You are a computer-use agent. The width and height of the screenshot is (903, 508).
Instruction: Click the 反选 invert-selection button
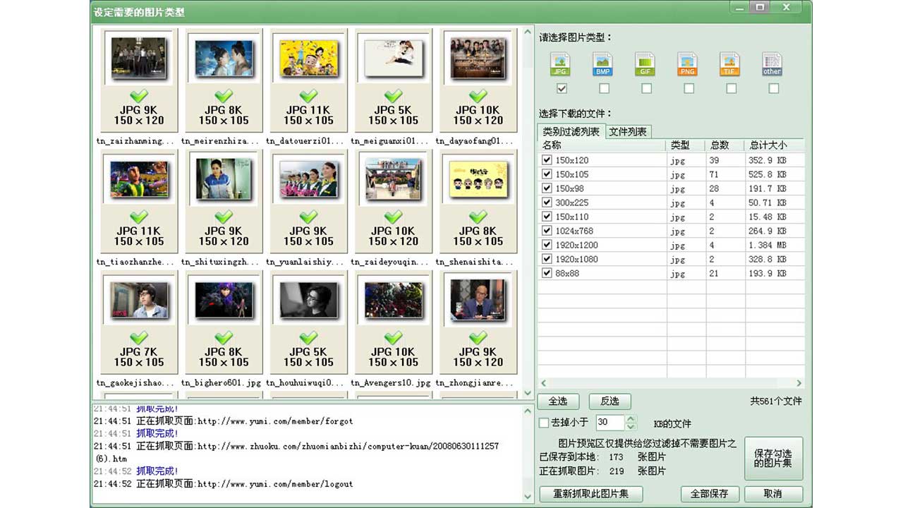click(610, 401)
